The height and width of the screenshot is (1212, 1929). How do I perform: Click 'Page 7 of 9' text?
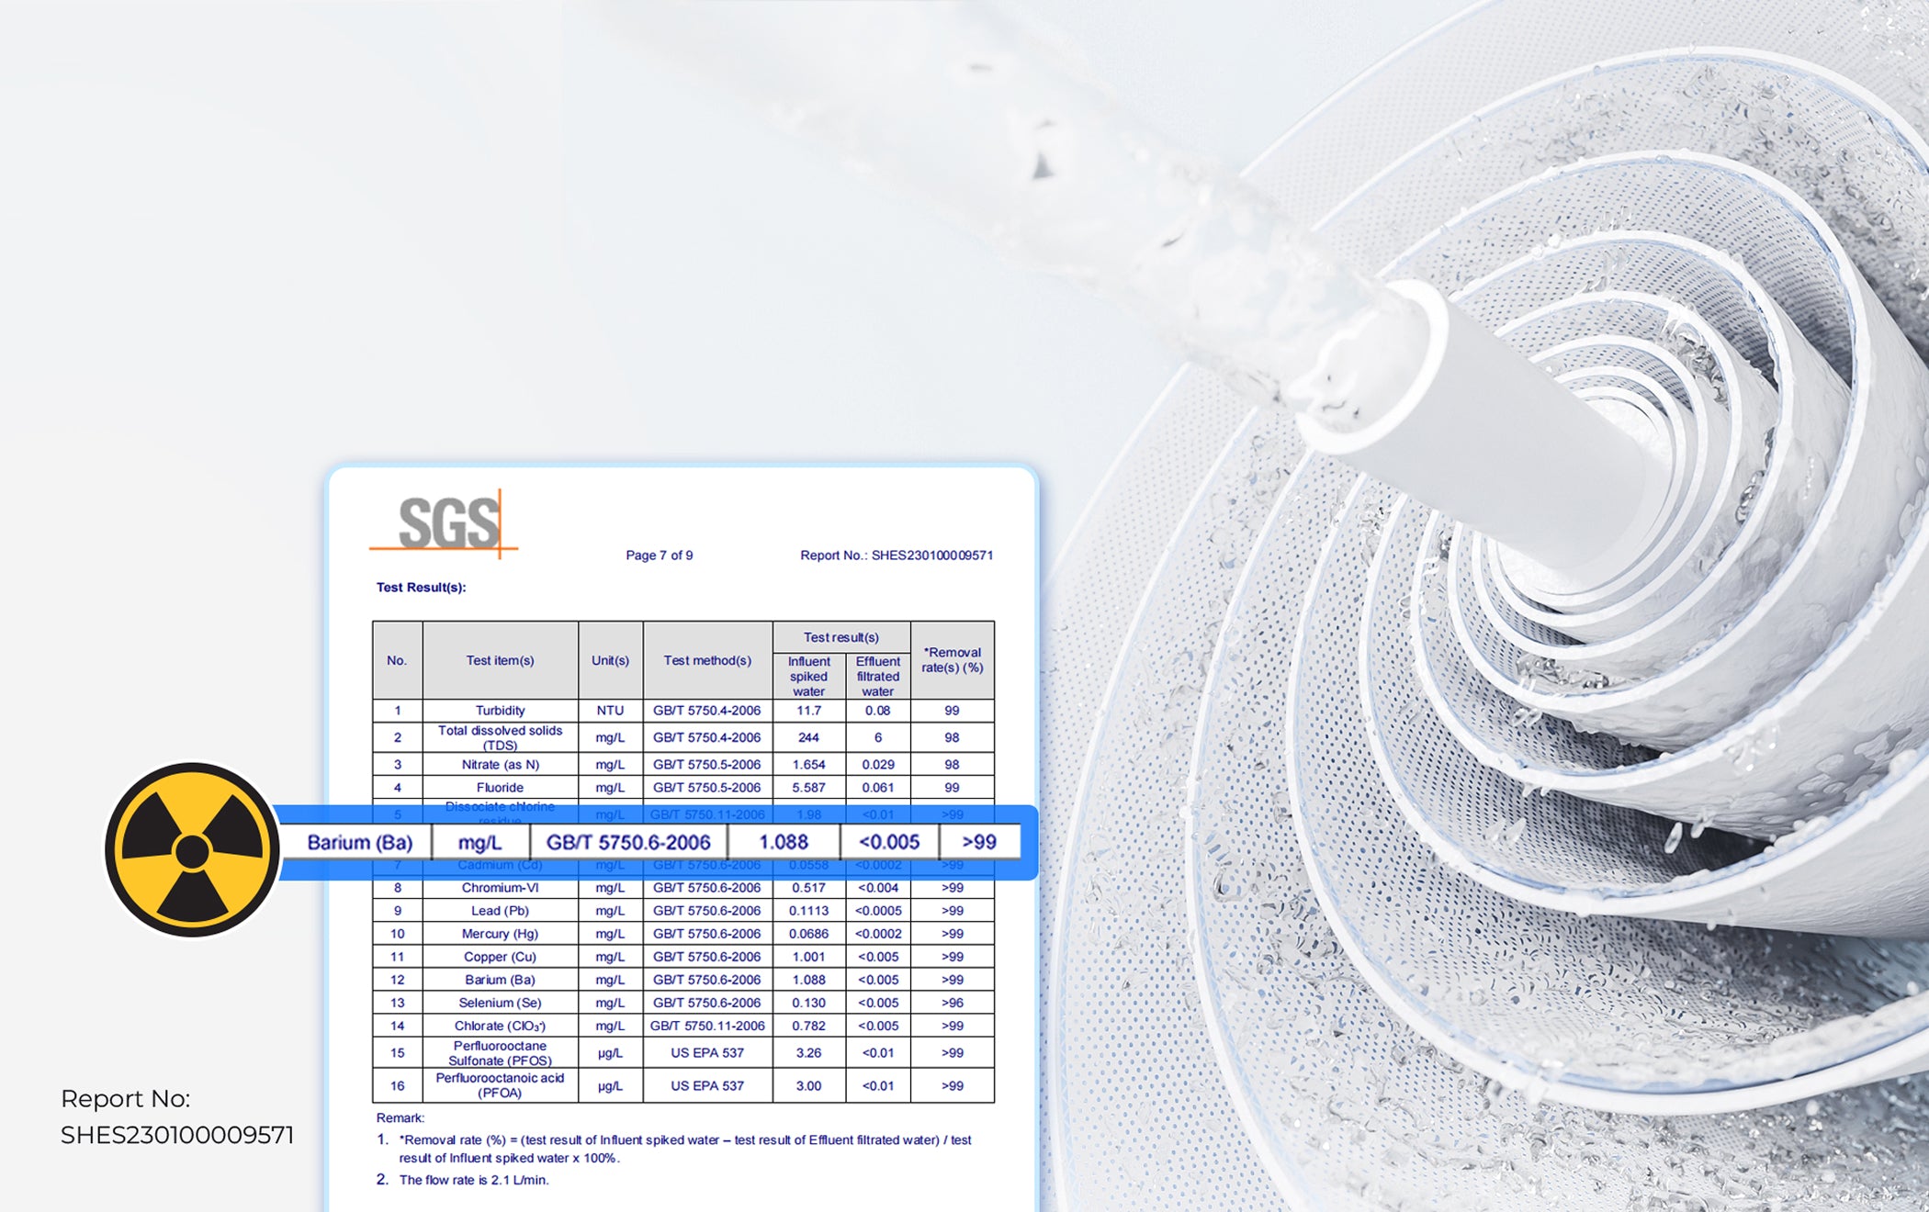(x=660, y=555)
